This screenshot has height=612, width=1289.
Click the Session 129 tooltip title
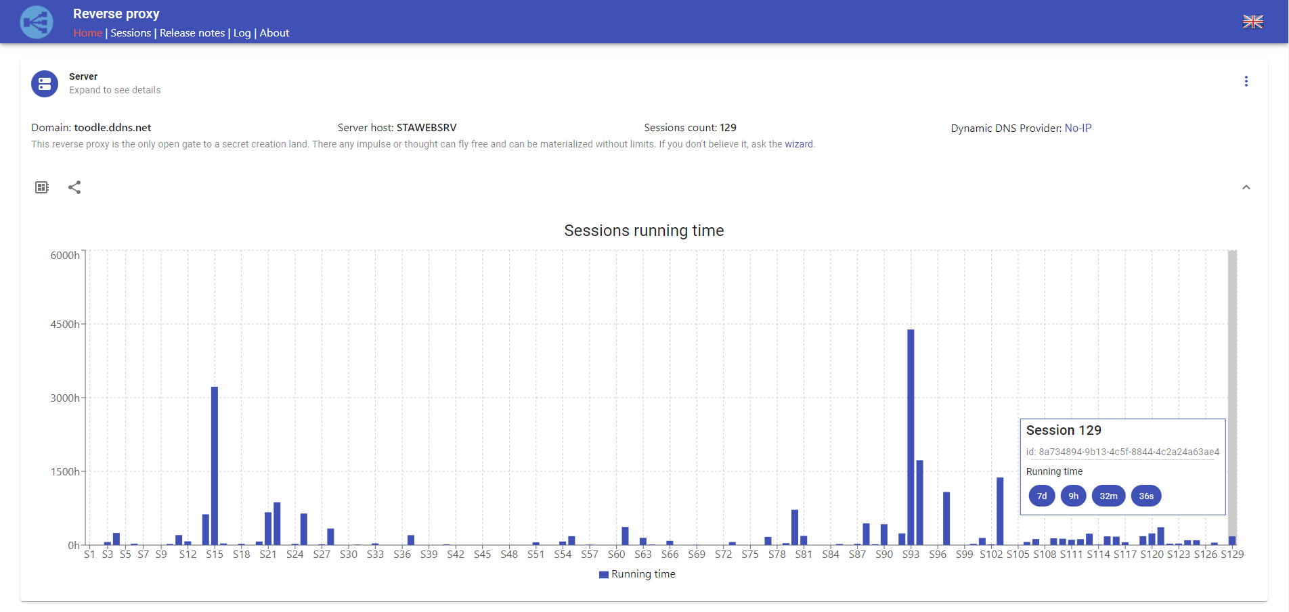pyautogui.click(x=1064, y=430)
